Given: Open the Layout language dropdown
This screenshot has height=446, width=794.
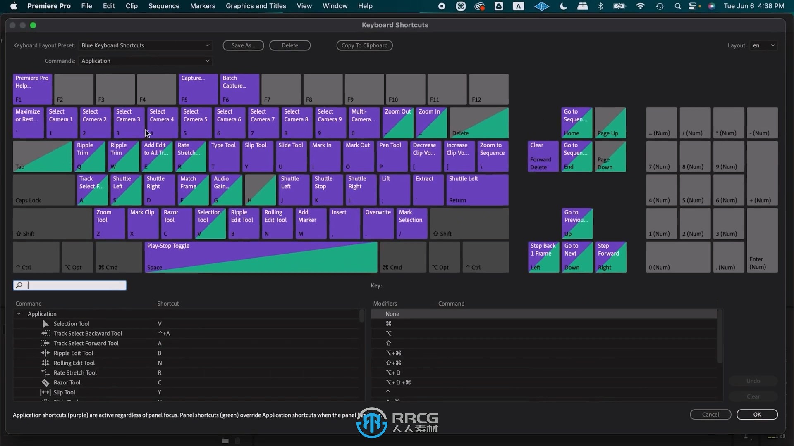Looking at the screenshot, I should 763,45.
